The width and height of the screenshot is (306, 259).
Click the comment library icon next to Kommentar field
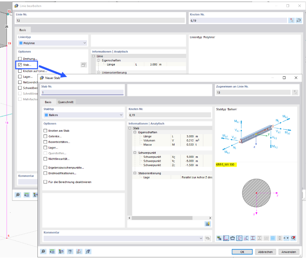(208, 238)
